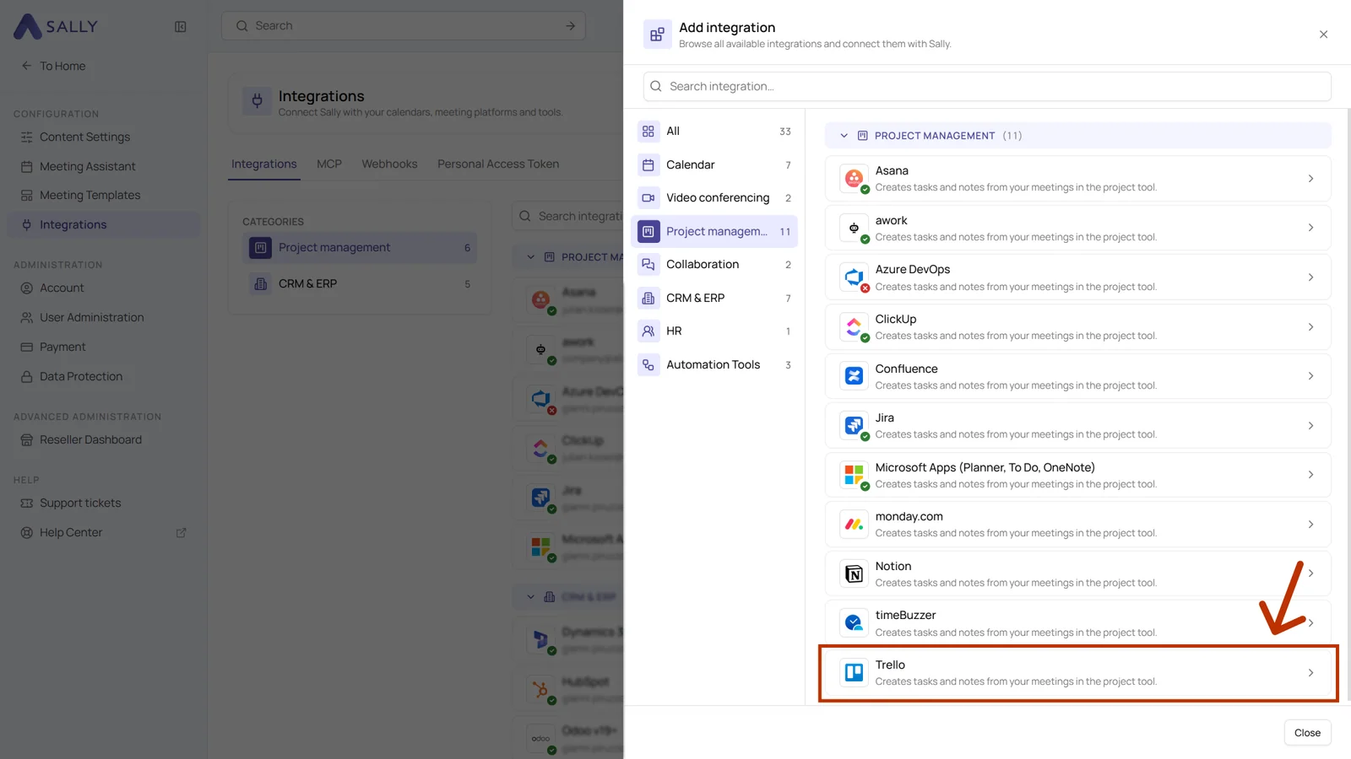Click the Trello logo icon
Image resolution: width=1351 pixels, height=759 pixels.
point(854,672)
